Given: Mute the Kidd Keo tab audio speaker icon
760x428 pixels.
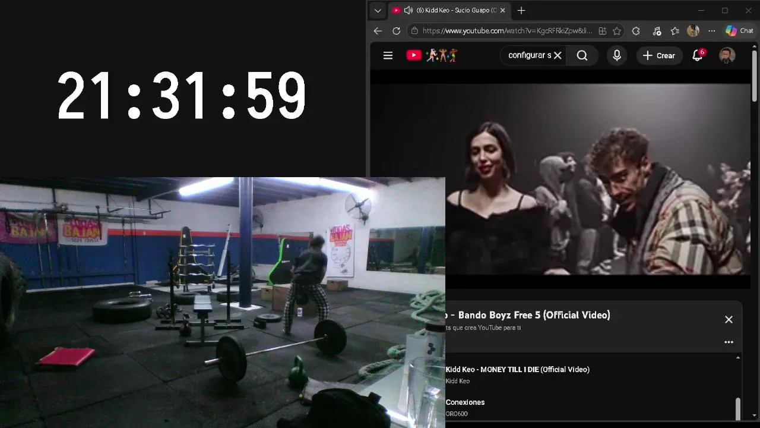Looking at the screenshot, I should click(x=408, y=11).
